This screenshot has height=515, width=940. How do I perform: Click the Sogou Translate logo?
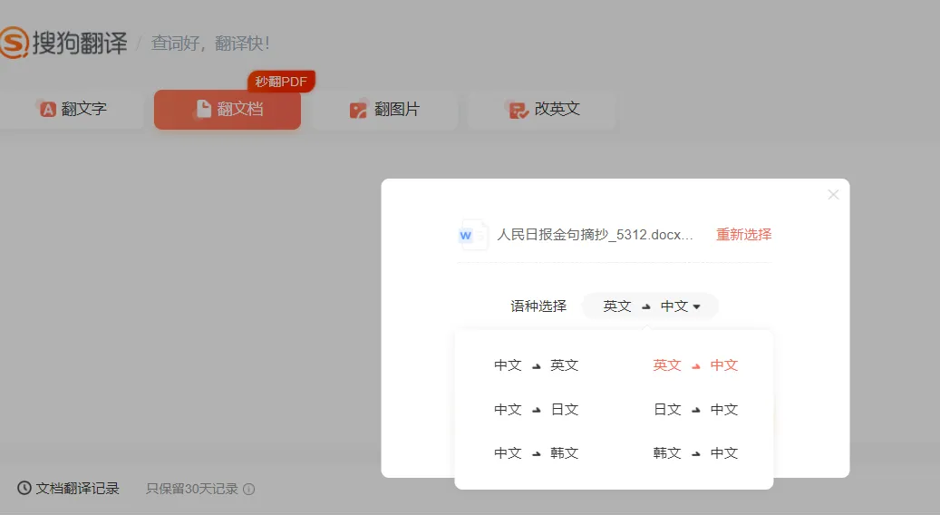[63, 43]
